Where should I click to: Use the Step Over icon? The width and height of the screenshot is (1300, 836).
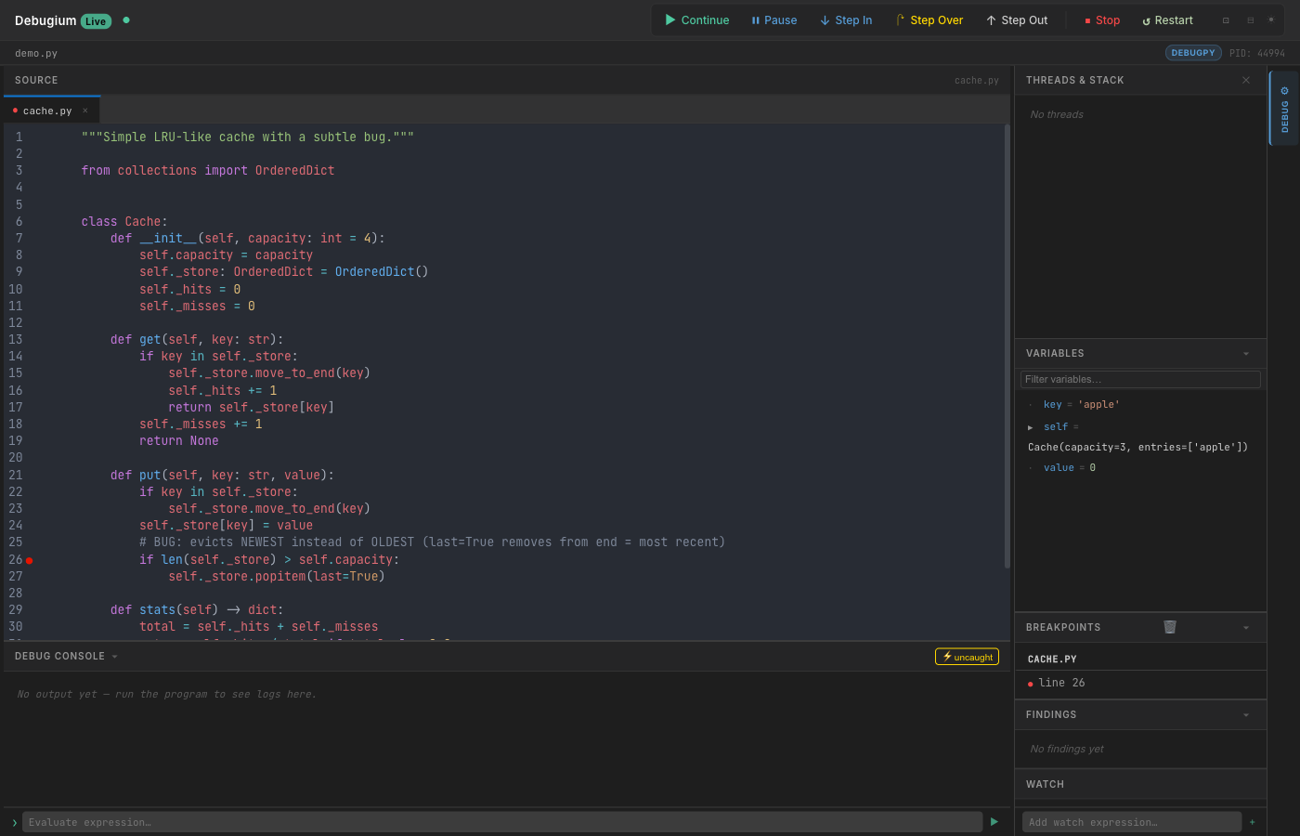point(901,20)
